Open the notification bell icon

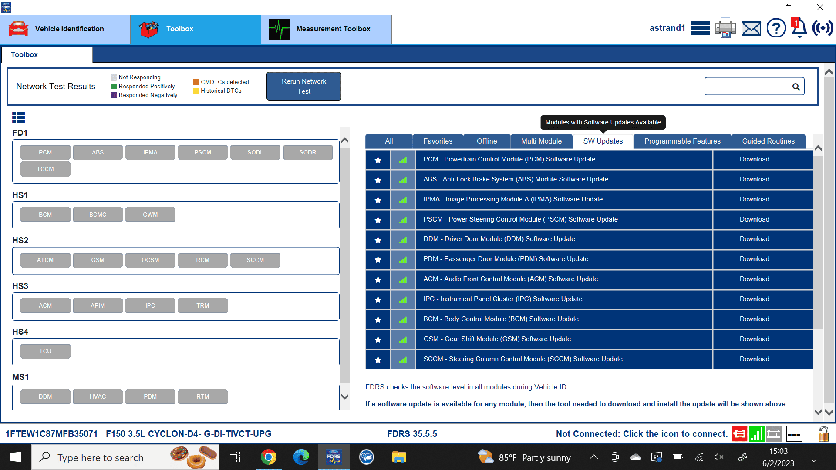799,28
